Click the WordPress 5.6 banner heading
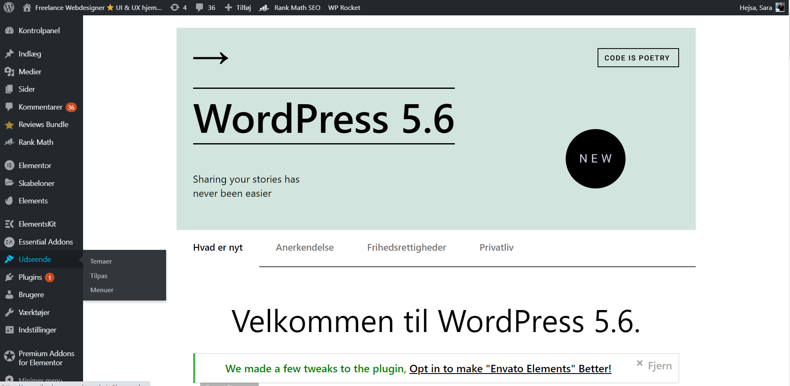 pyautogui.click(x=324, y=119)
